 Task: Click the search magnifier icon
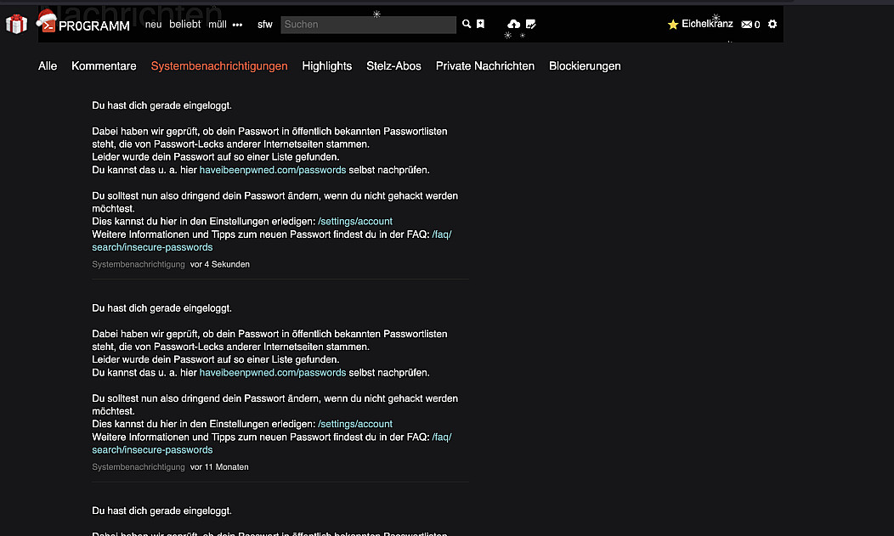pos(467,25)
